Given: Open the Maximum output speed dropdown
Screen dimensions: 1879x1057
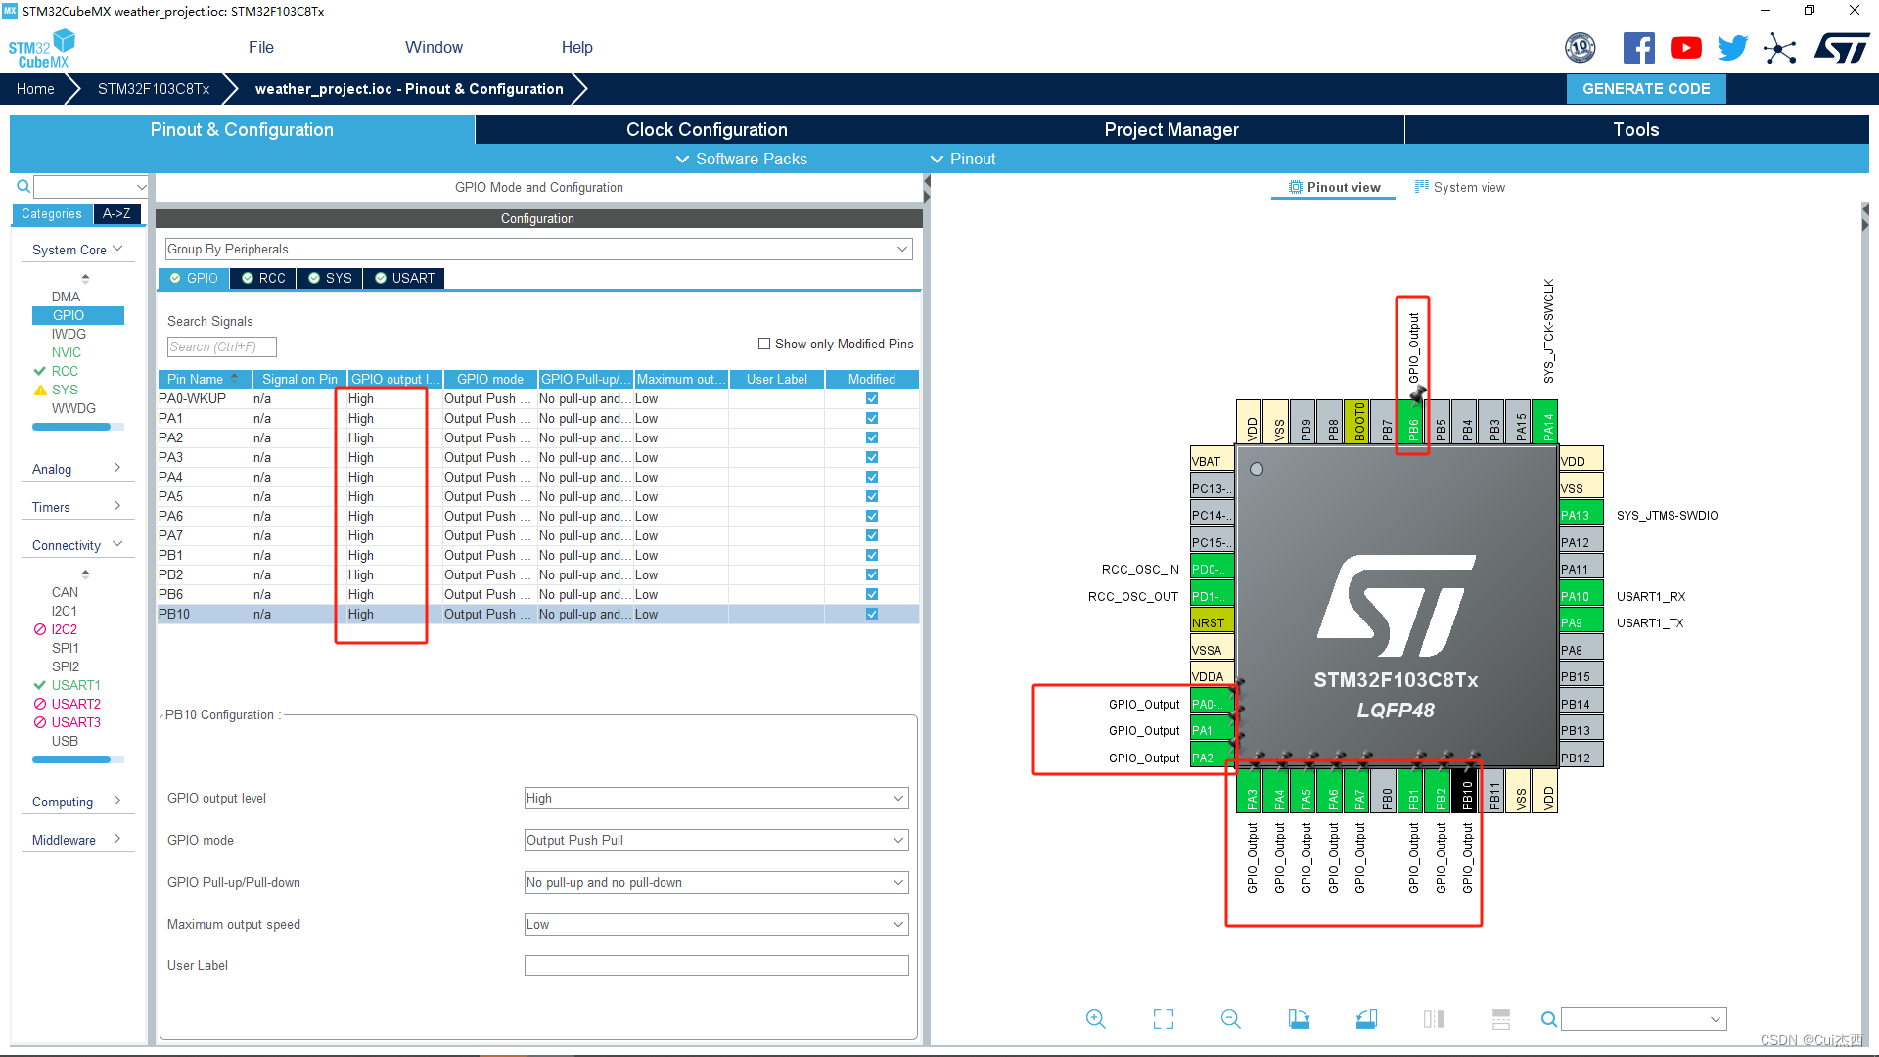Looking at the screenshot, I should point(716,925).
